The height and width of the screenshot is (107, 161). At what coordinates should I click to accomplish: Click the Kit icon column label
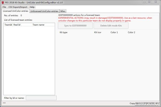point(98,32)
